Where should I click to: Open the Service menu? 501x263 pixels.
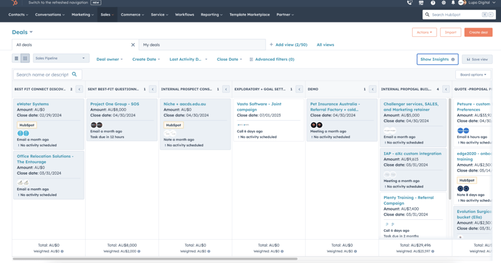[x=160, y=14]
